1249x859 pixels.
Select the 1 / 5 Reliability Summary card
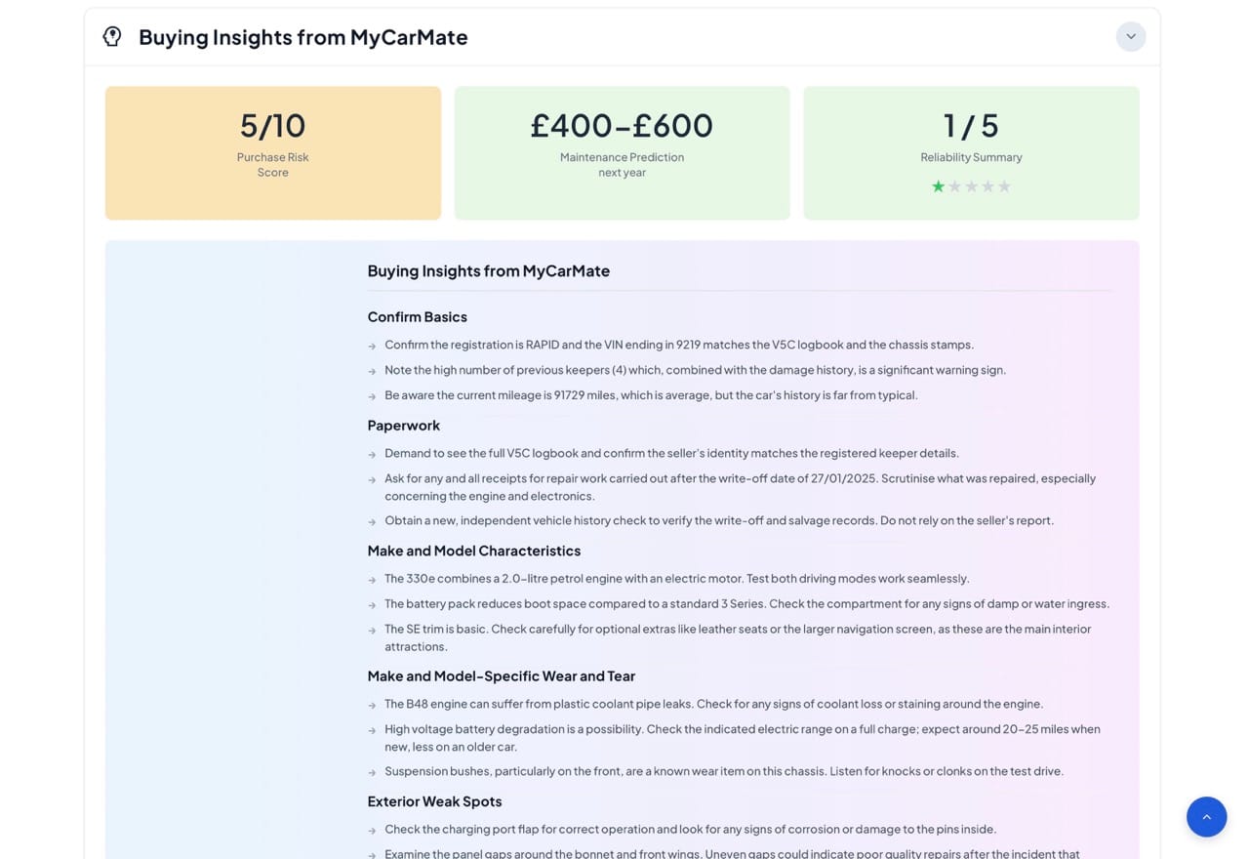tap(971, 152)
